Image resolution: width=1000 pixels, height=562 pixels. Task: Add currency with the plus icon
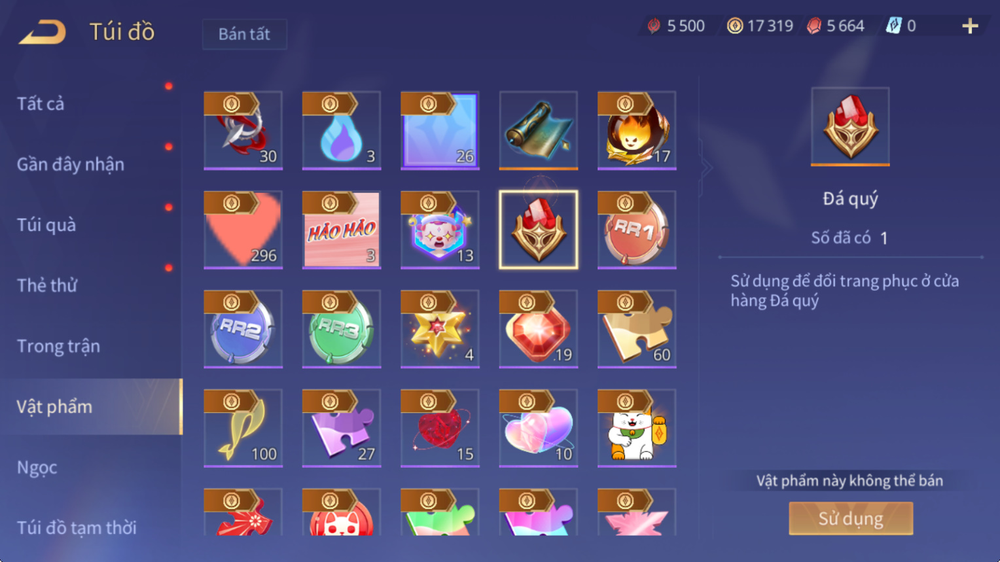tap(970, 26)
